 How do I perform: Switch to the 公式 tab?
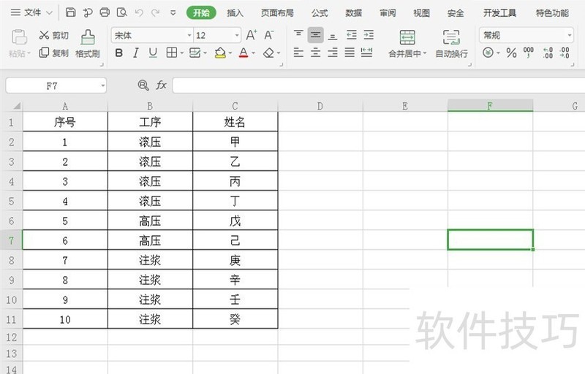point(320,13)
